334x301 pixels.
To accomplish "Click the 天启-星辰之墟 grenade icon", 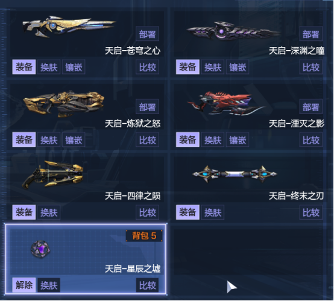I will 40,249.
